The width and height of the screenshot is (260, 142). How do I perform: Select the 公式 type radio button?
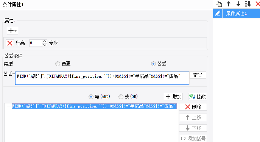pyautogui.click(x=153, y=64)
